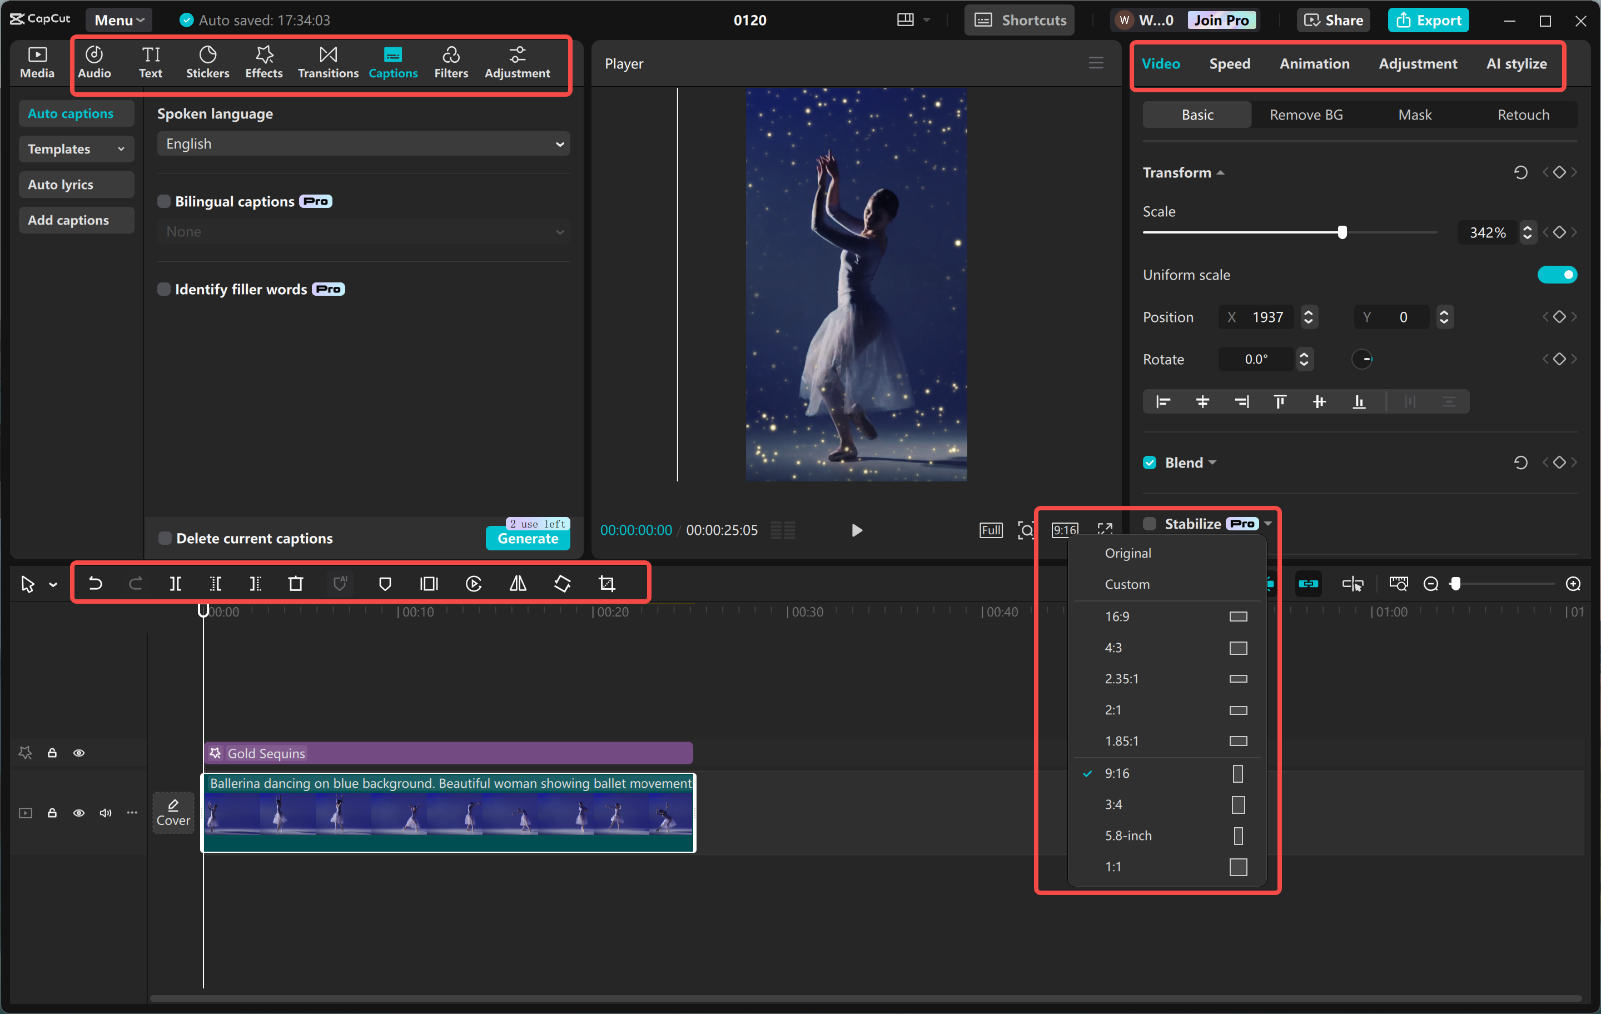Open the Transitions panel
1601x1014 pixels.
(328, 62)
